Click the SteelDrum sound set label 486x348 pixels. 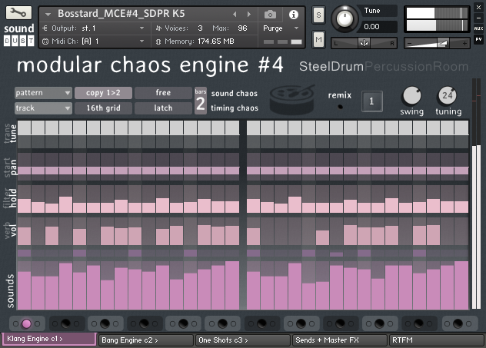coord(331,67)
